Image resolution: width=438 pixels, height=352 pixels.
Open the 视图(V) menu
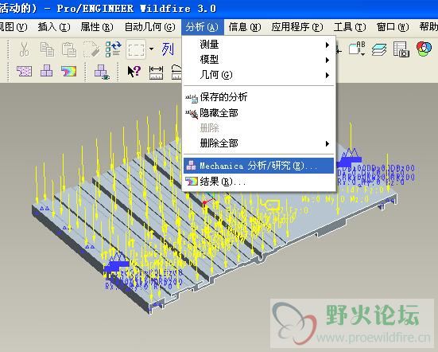(14, 27)
